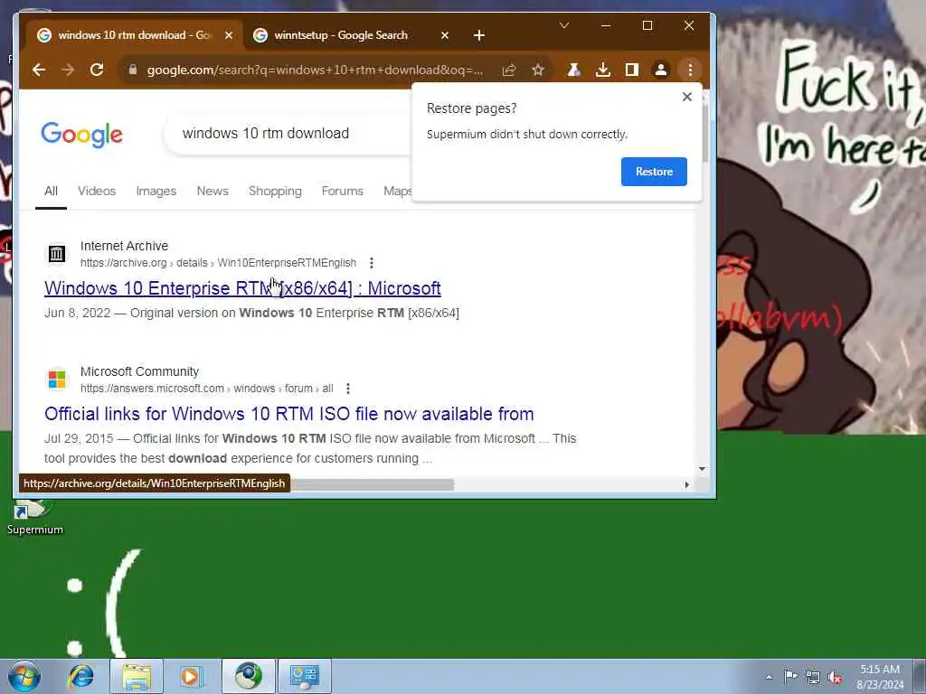Switch to News results
The width and height of the screenshot is (926, 694).
[213, 192]
